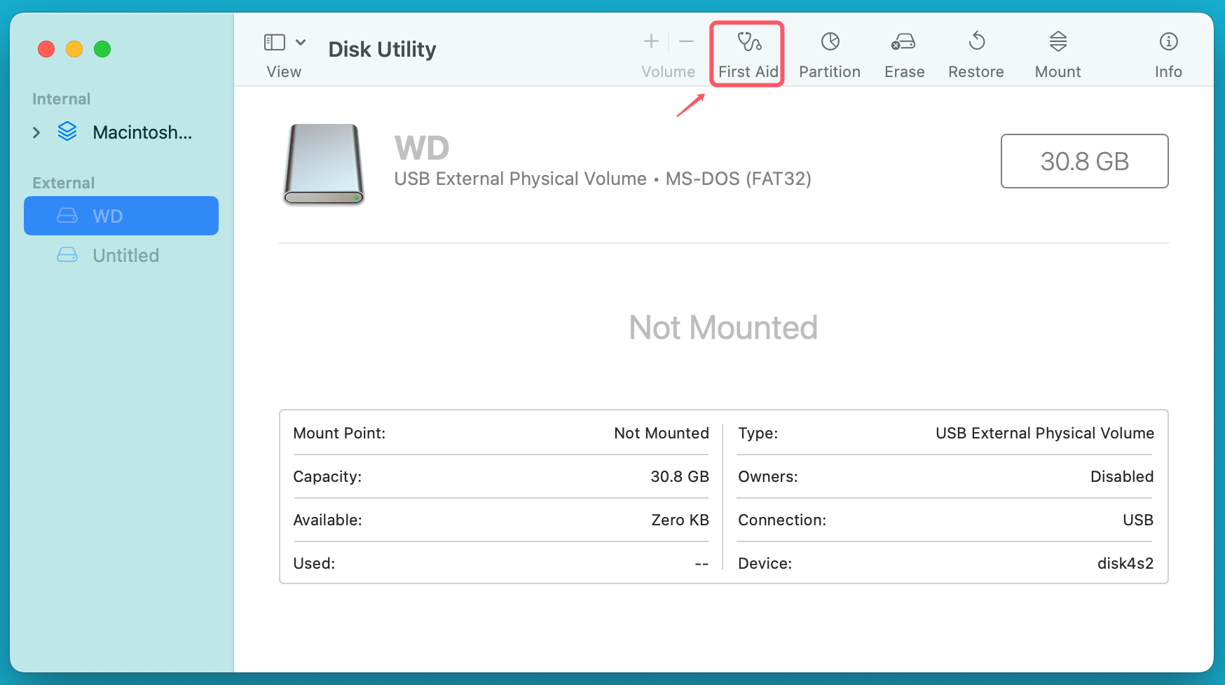Open the Partition tool
Screen dimensions: 1225x685
tap(830, 53)
